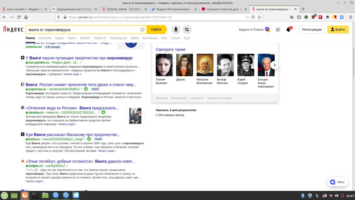Viewport: 355px width, 200px height.
Task: Open Linux Mint start menu
Action: click(4, 196)
